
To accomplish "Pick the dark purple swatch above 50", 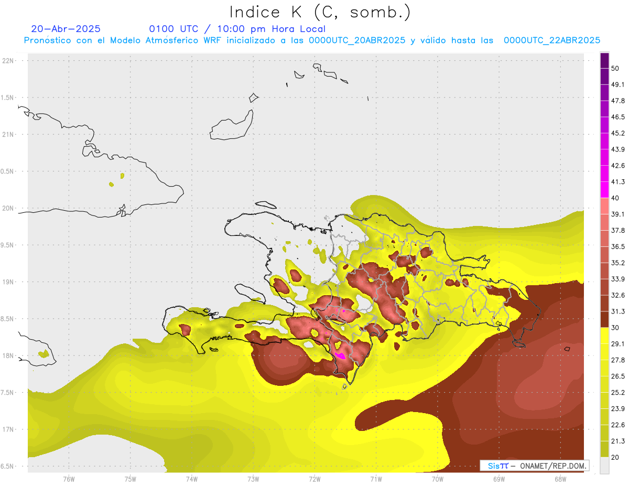I will click(604, 61).
